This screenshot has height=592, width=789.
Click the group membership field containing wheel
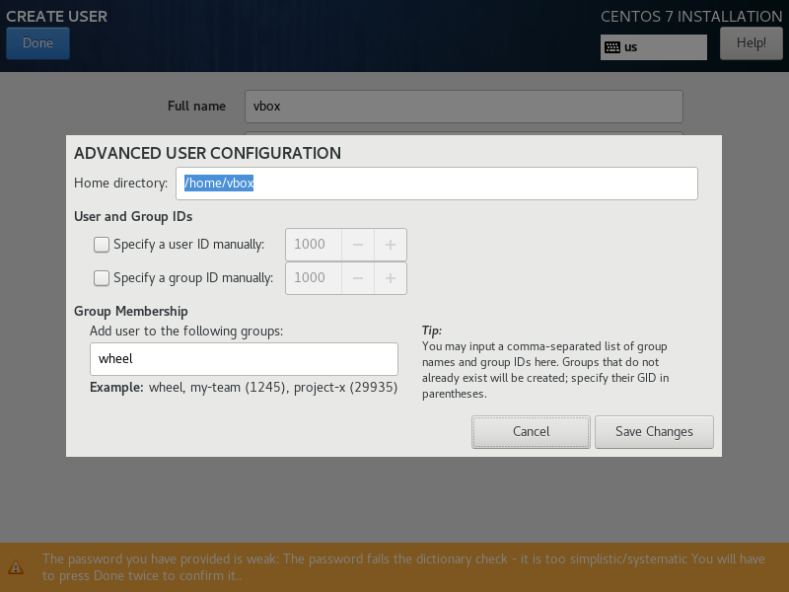(244, 359)
